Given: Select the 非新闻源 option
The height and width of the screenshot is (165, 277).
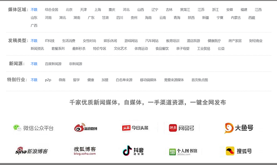Looking at the screenshot, I should (x=76, y=64).
